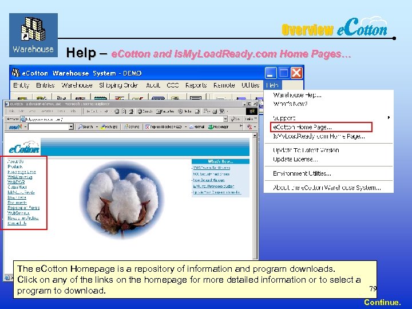This screenshot has height=309, width=412.
Task: Choose About the eCotton Warehouse System
Action: pos(327,188)
